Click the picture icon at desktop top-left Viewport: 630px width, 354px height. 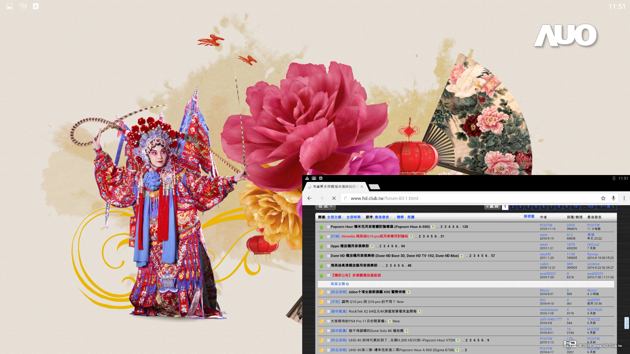pos(10,6)
